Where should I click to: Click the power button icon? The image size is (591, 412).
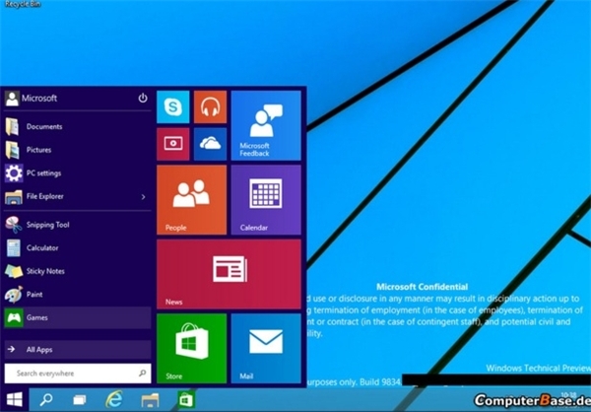point(143,99)
